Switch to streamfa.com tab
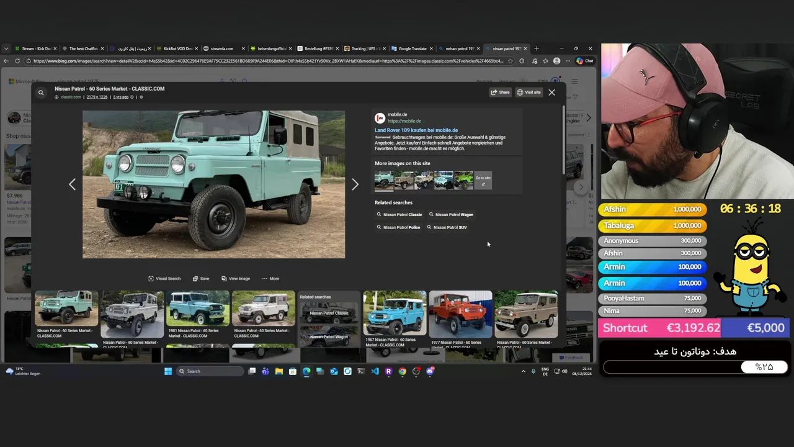794x447 pixels. (225, 48)
